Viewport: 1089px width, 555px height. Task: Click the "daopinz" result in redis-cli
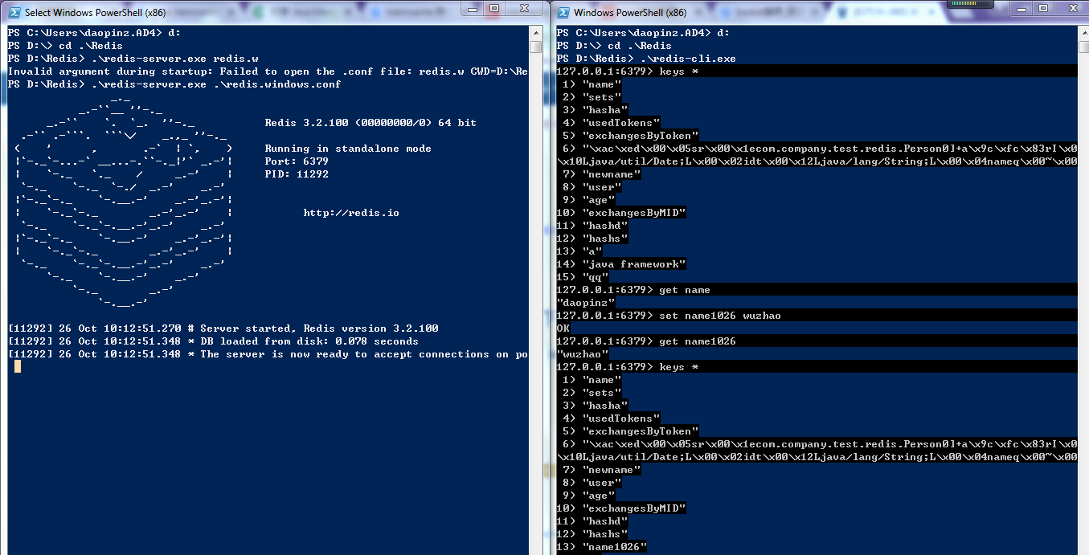(585, 303)
